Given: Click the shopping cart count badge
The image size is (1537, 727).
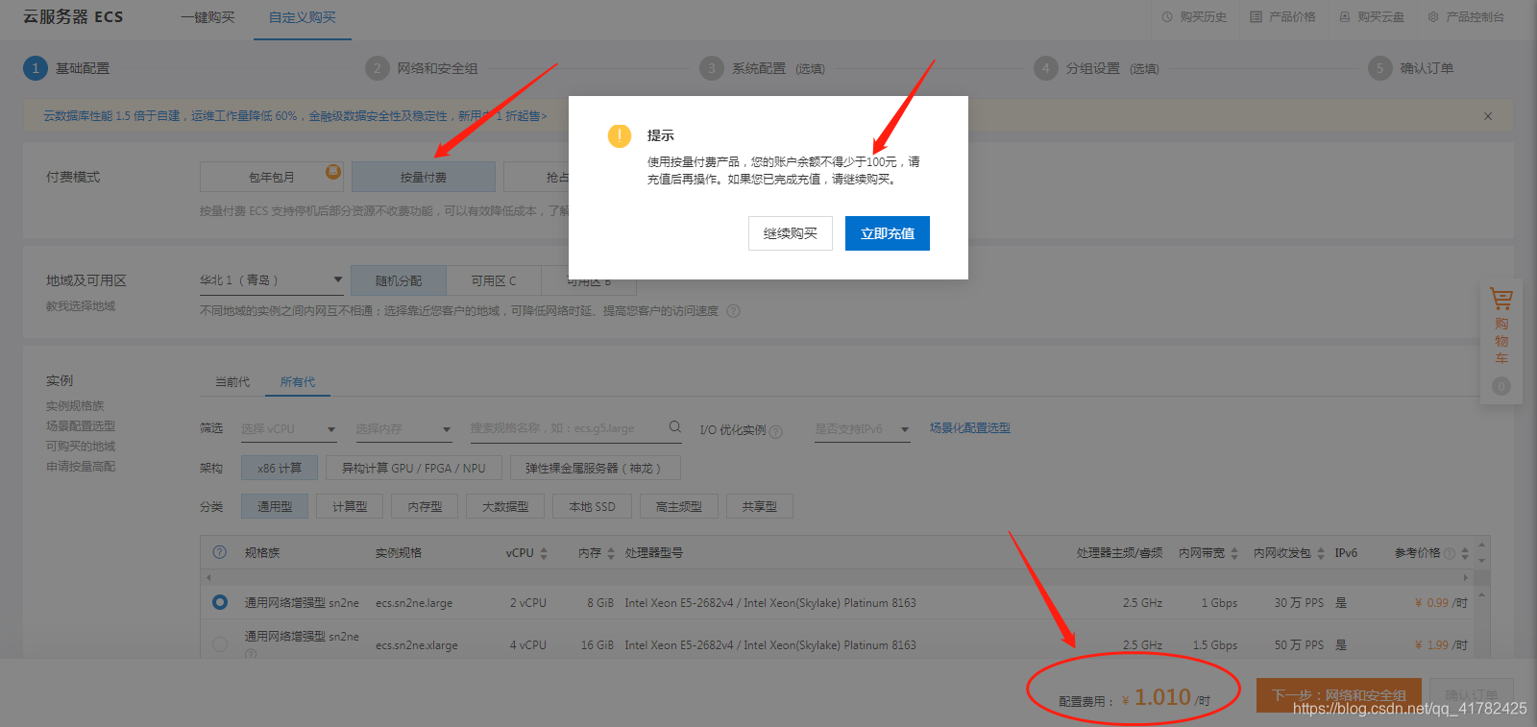Looking at the screenshot, I should tap(1501, 386).
